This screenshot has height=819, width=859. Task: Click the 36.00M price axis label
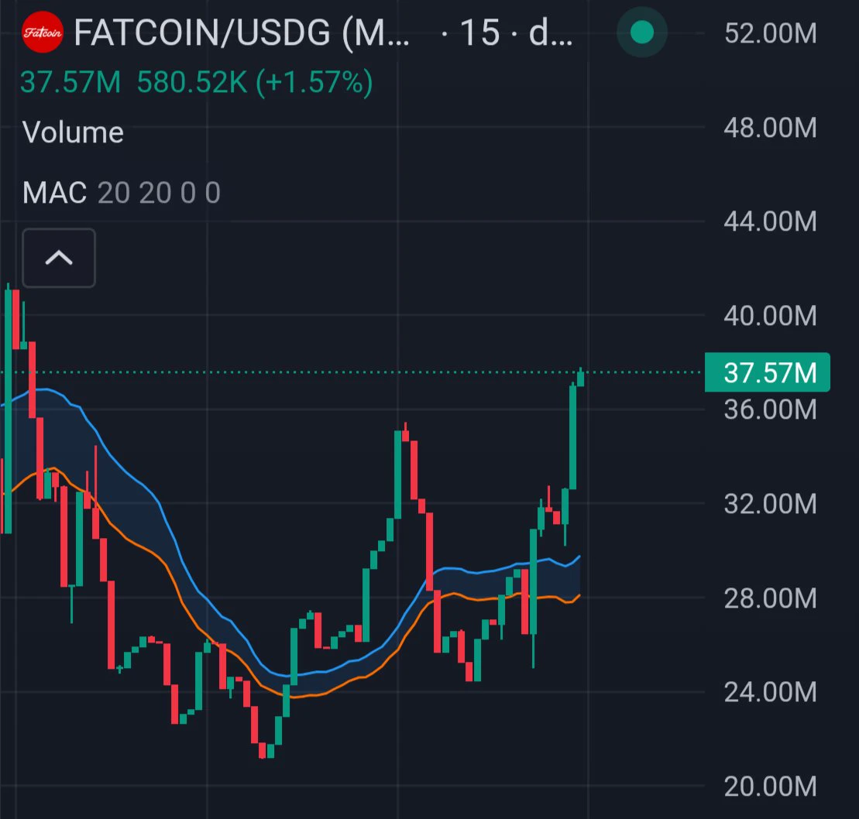[x=770, y=409]
